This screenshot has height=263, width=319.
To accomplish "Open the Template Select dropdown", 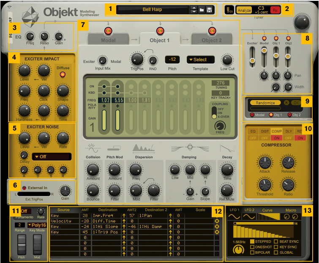I will [200, 60].
